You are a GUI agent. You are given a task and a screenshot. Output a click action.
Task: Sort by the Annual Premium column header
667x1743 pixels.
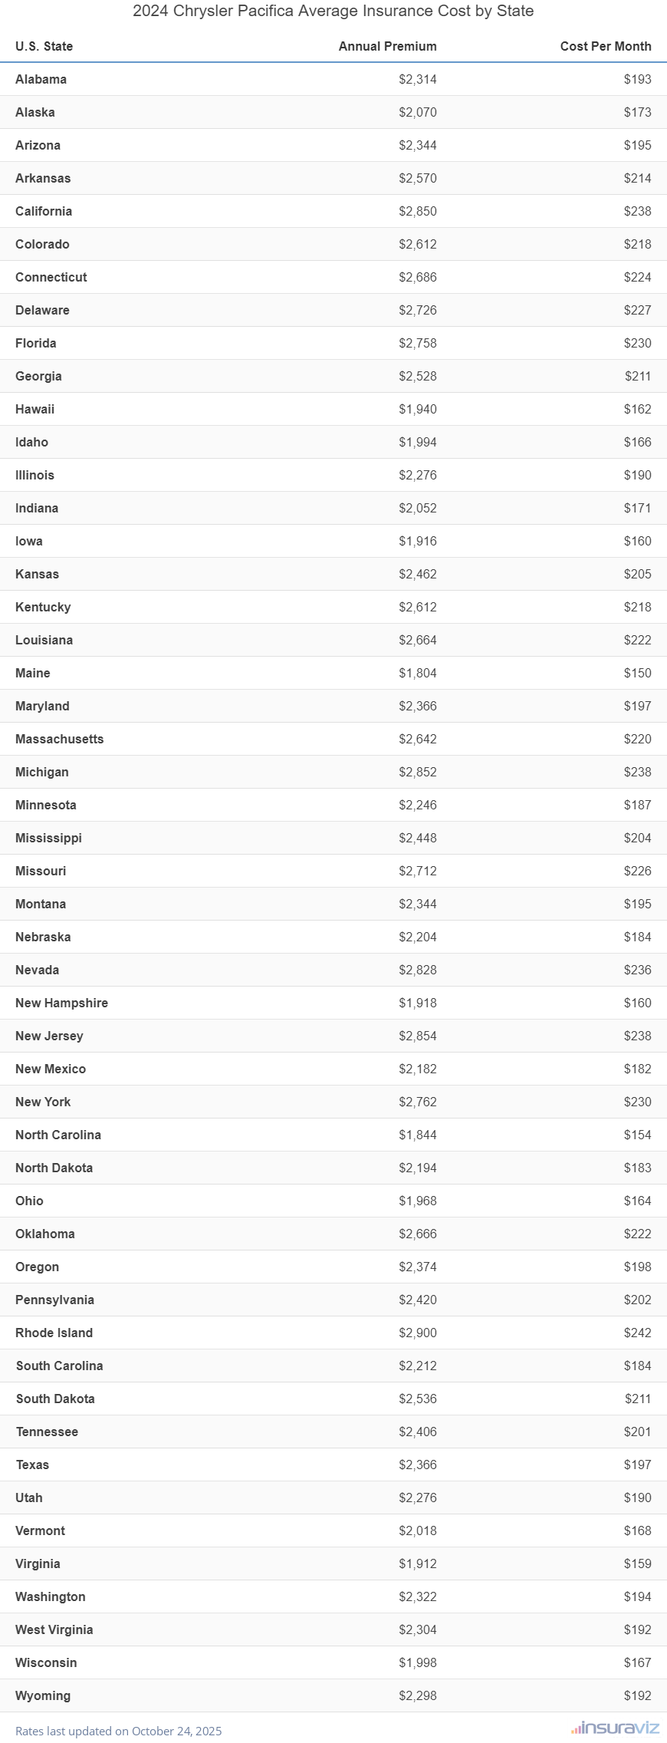(x=387, y=46)
